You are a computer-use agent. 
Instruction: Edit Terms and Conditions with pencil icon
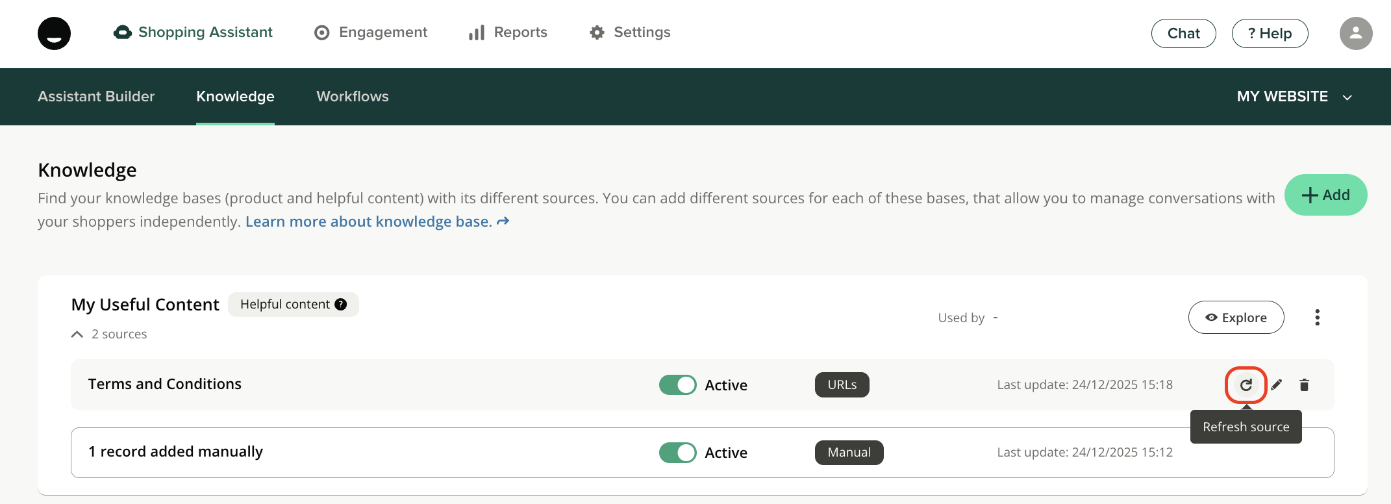point(1276,385)
